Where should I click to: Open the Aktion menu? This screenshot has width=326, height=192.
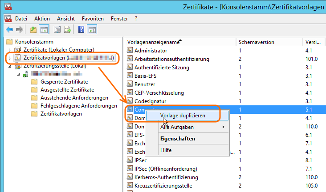[42, 19]
